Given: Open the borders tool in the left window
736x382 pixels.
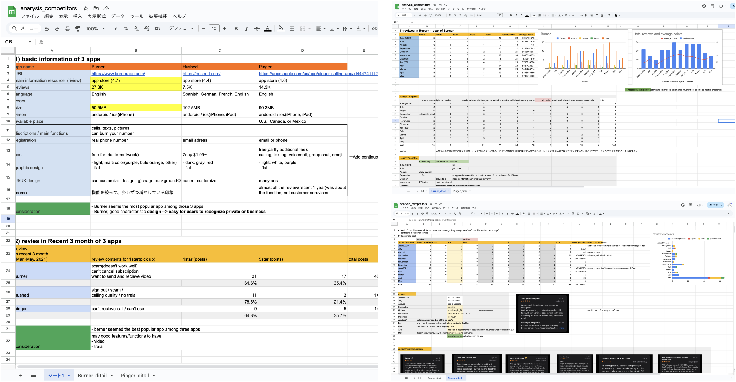Looking at the screenshot, I should pyautogui.click(x=292, y=29).
